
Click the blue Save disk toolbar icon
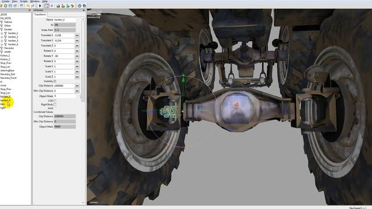[x=10, y=6]
